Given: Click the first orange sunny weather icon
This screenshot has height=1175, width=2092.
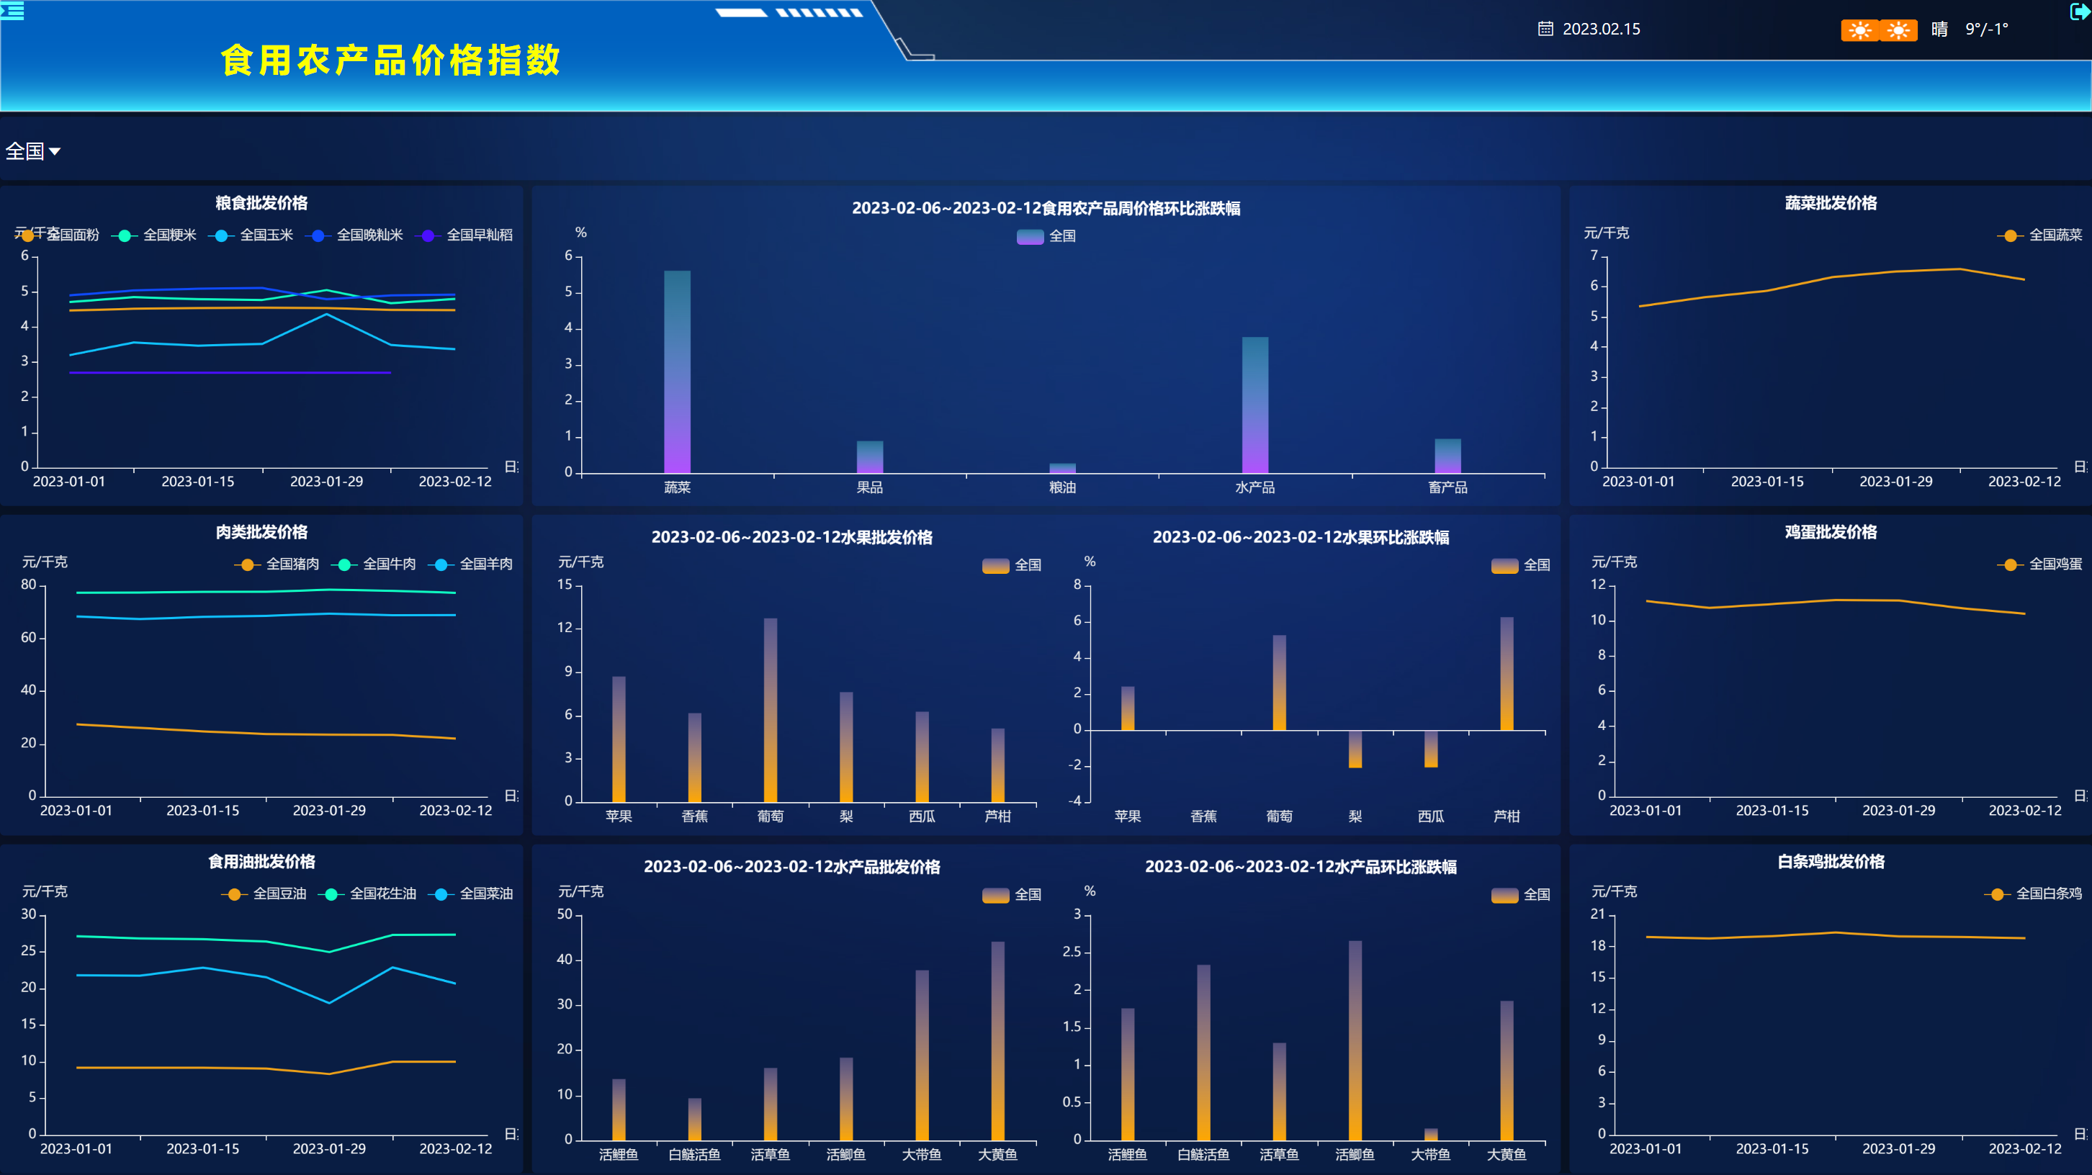Looking at the screenshot, I should pos(1859,30).
